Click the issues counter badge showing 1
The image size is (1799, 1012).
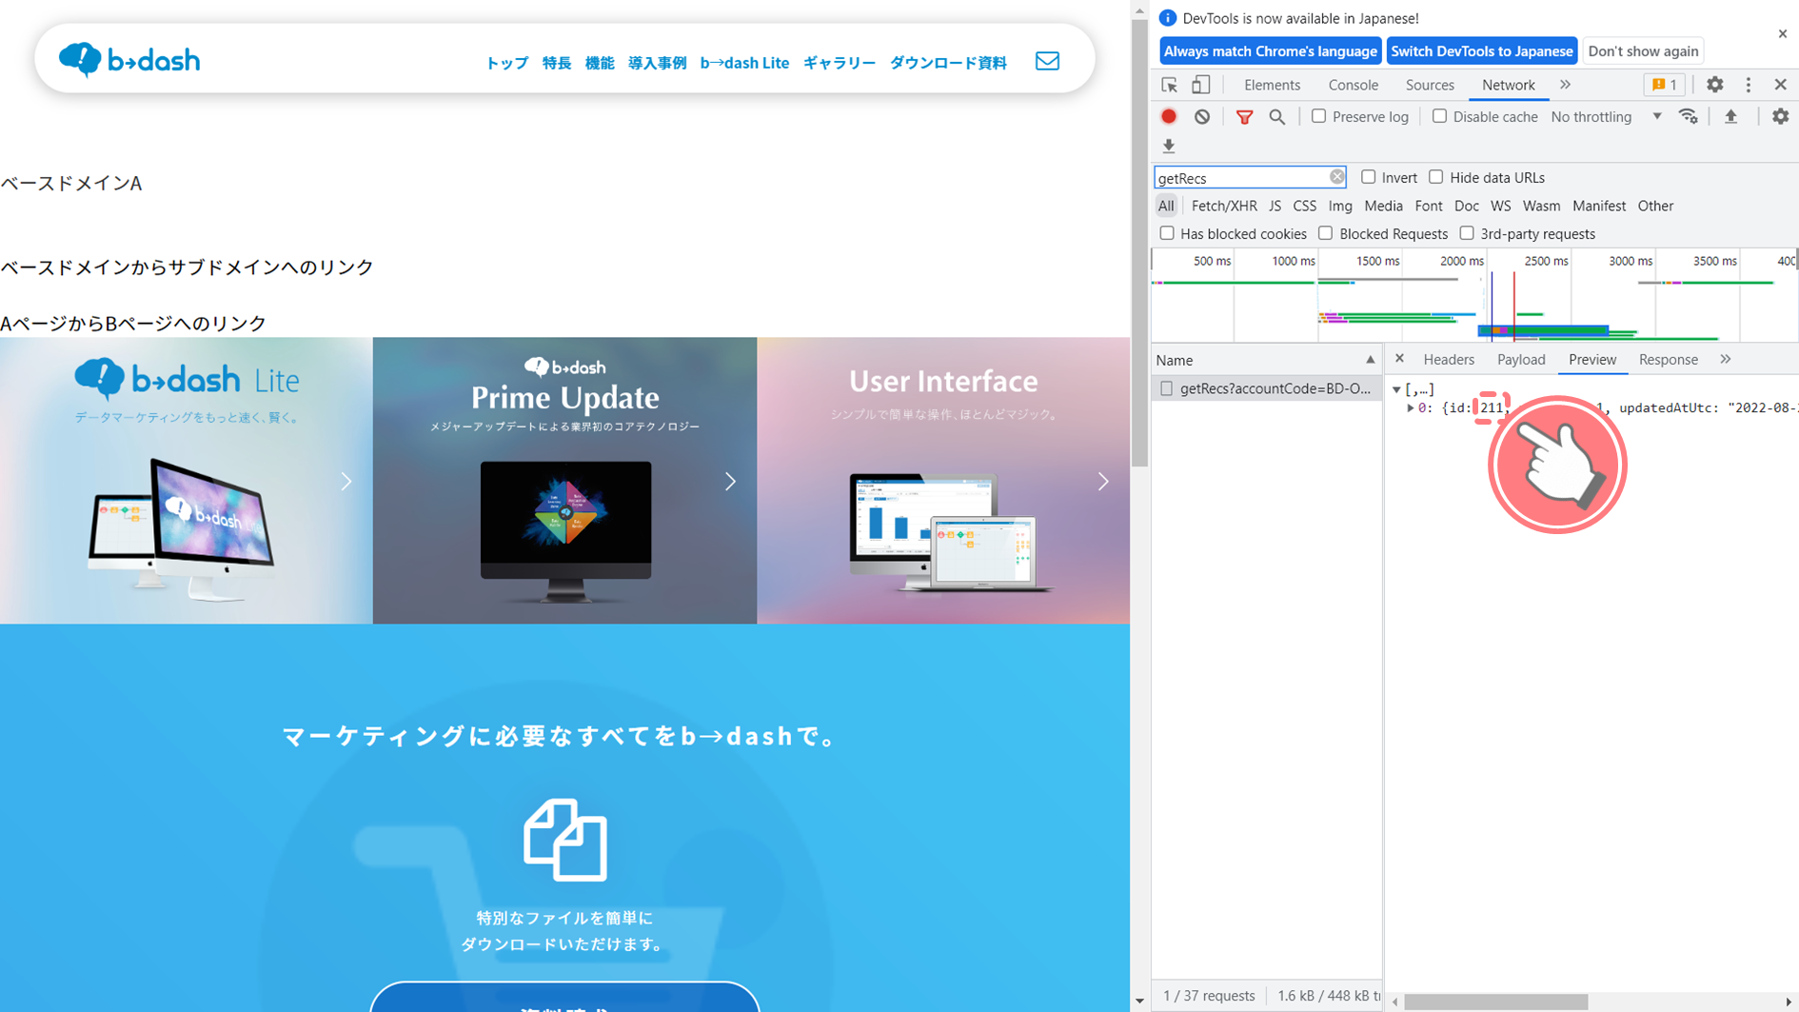(1665, 85)
